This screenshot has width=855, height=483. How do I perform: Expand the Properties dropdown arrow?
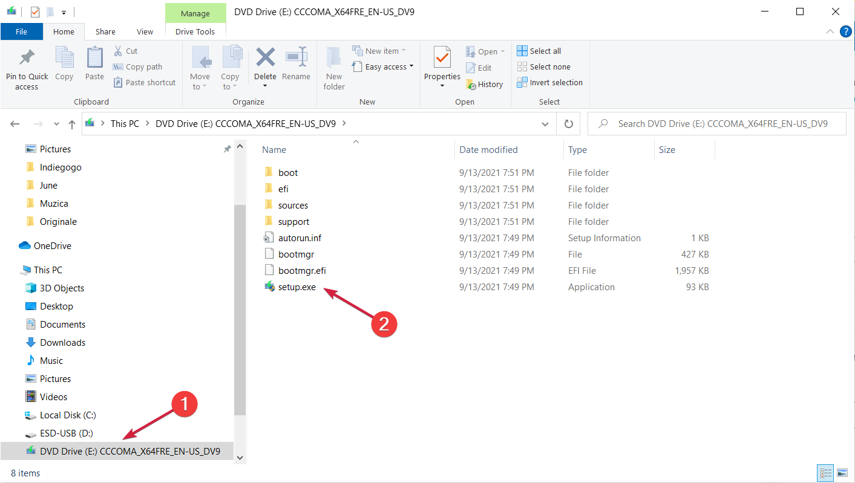coord(442,86)
